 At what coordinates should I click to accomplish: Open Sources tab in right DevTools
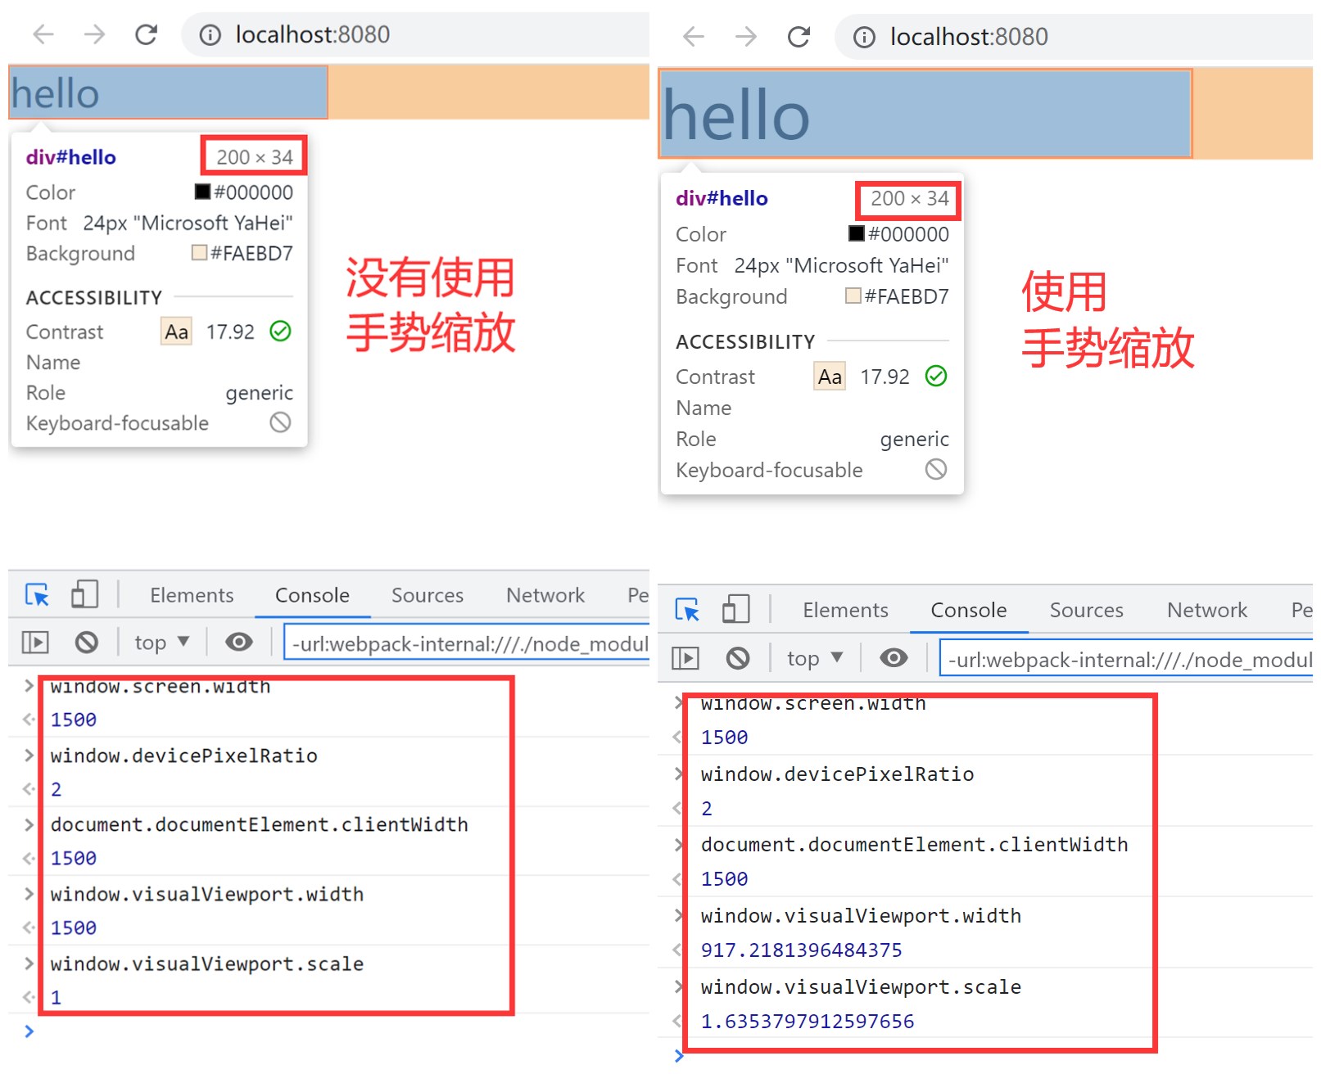coord(1087,610)
